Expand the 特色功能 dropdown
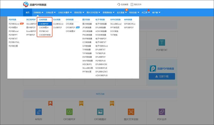Viewport: 214px width, 125px height. coord(134,12)
